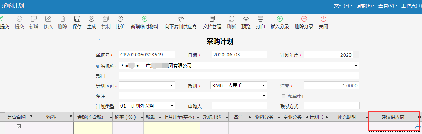Click pin icon on 金额(不含税) column header
Image resolution: width=422 pixels, height=134 pixels.
(110, 117)
